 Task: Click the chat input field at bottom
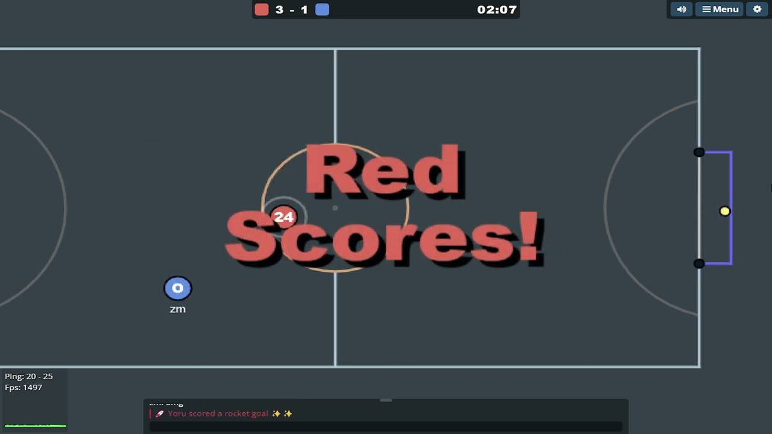(x=386, y=426)
